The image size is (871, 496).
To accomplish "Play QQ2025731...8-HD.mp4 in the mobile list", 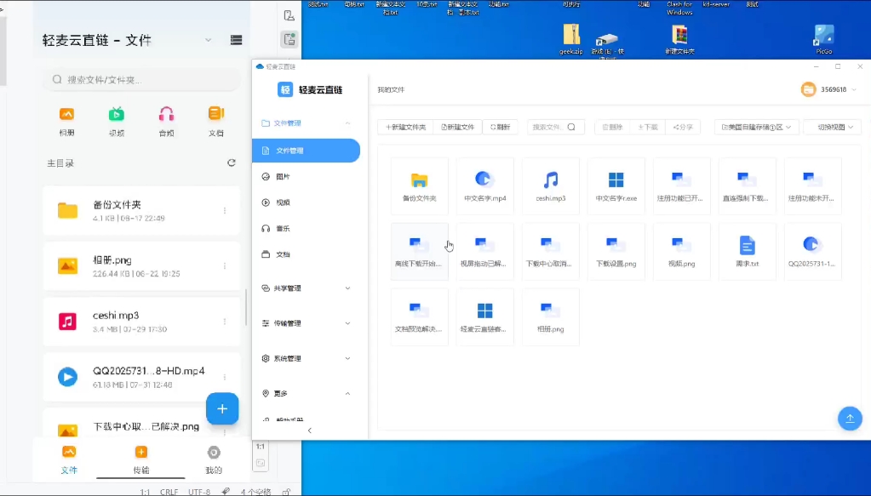I will point(141,377).
